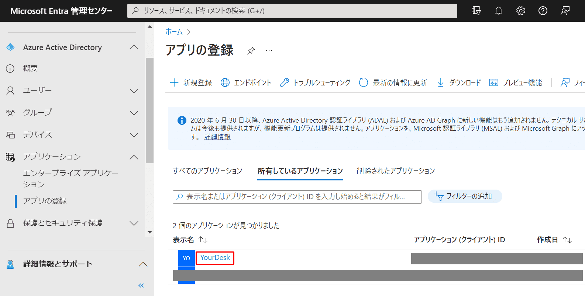585x296 pixels.
Task: Open the YourDesk application link
Action: coord(215,258)
